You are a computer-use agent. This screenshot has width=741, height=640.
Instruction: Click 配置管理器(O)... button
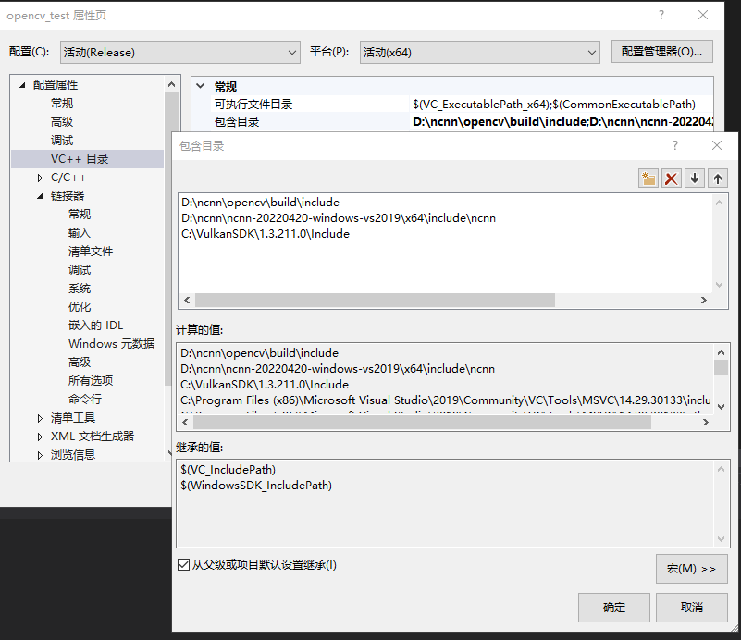pos(661,52)
